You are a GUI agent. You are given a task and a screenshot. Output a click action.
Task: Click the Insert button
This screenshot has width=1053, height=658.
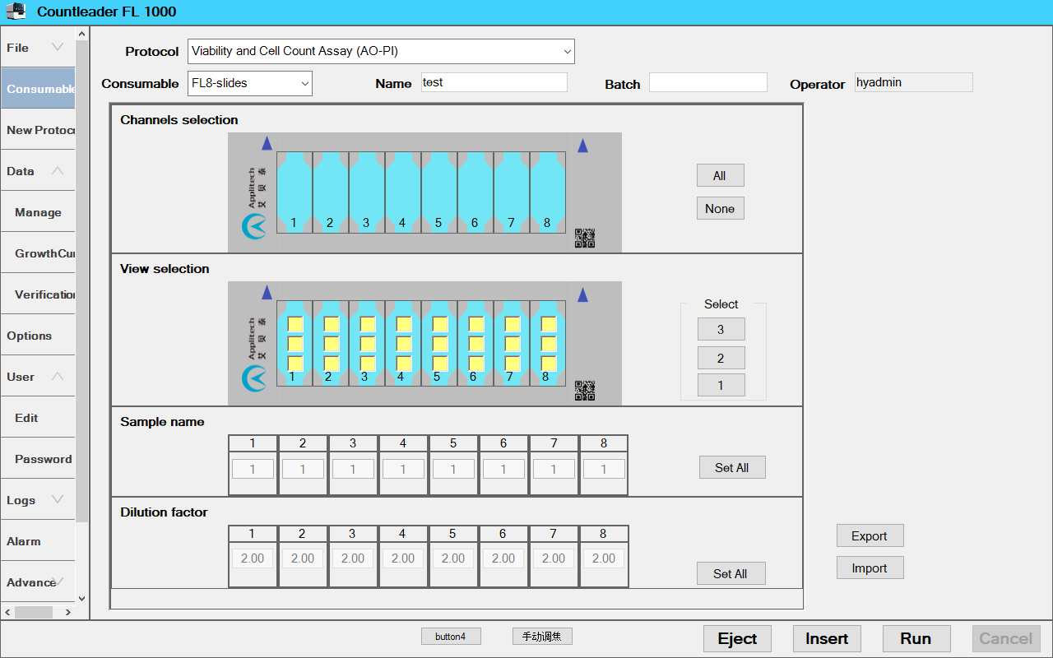(x=828, y=639)
